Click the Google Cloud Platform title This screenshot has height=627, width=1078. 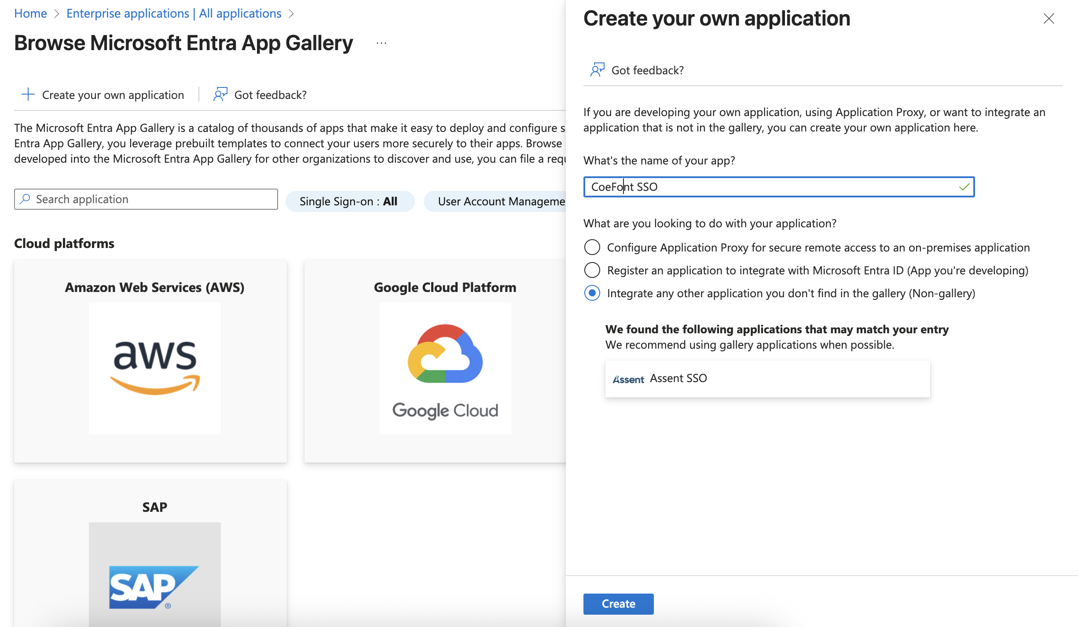(x=445, y=287)
